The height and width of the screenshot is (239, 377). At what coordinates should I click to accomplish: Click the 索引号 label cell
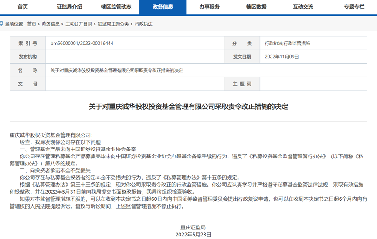(x=27, y=43)
